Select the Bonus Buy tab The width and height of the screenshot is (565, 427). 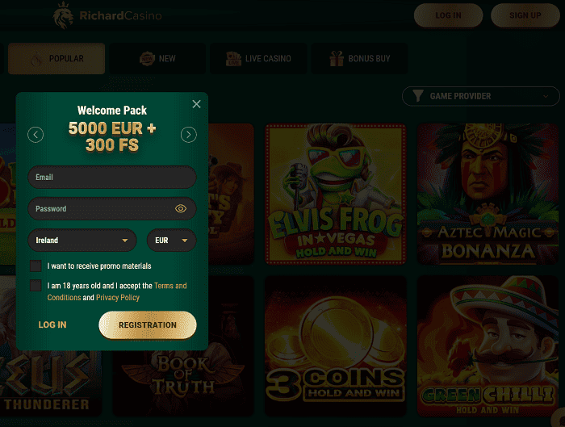pyautogui.click(x=360, y=58)
